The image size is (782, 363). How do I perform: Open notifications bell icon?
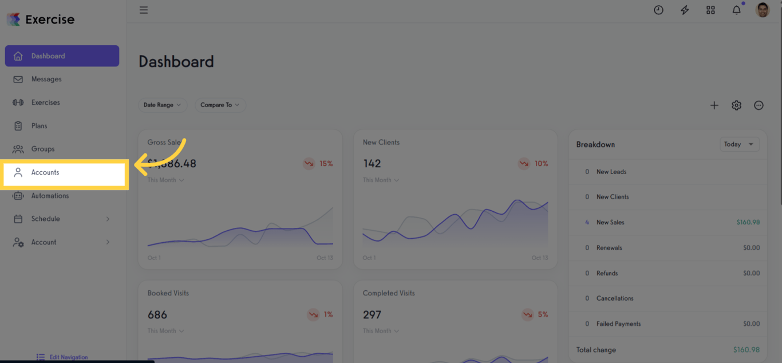(x=737, y=10)
